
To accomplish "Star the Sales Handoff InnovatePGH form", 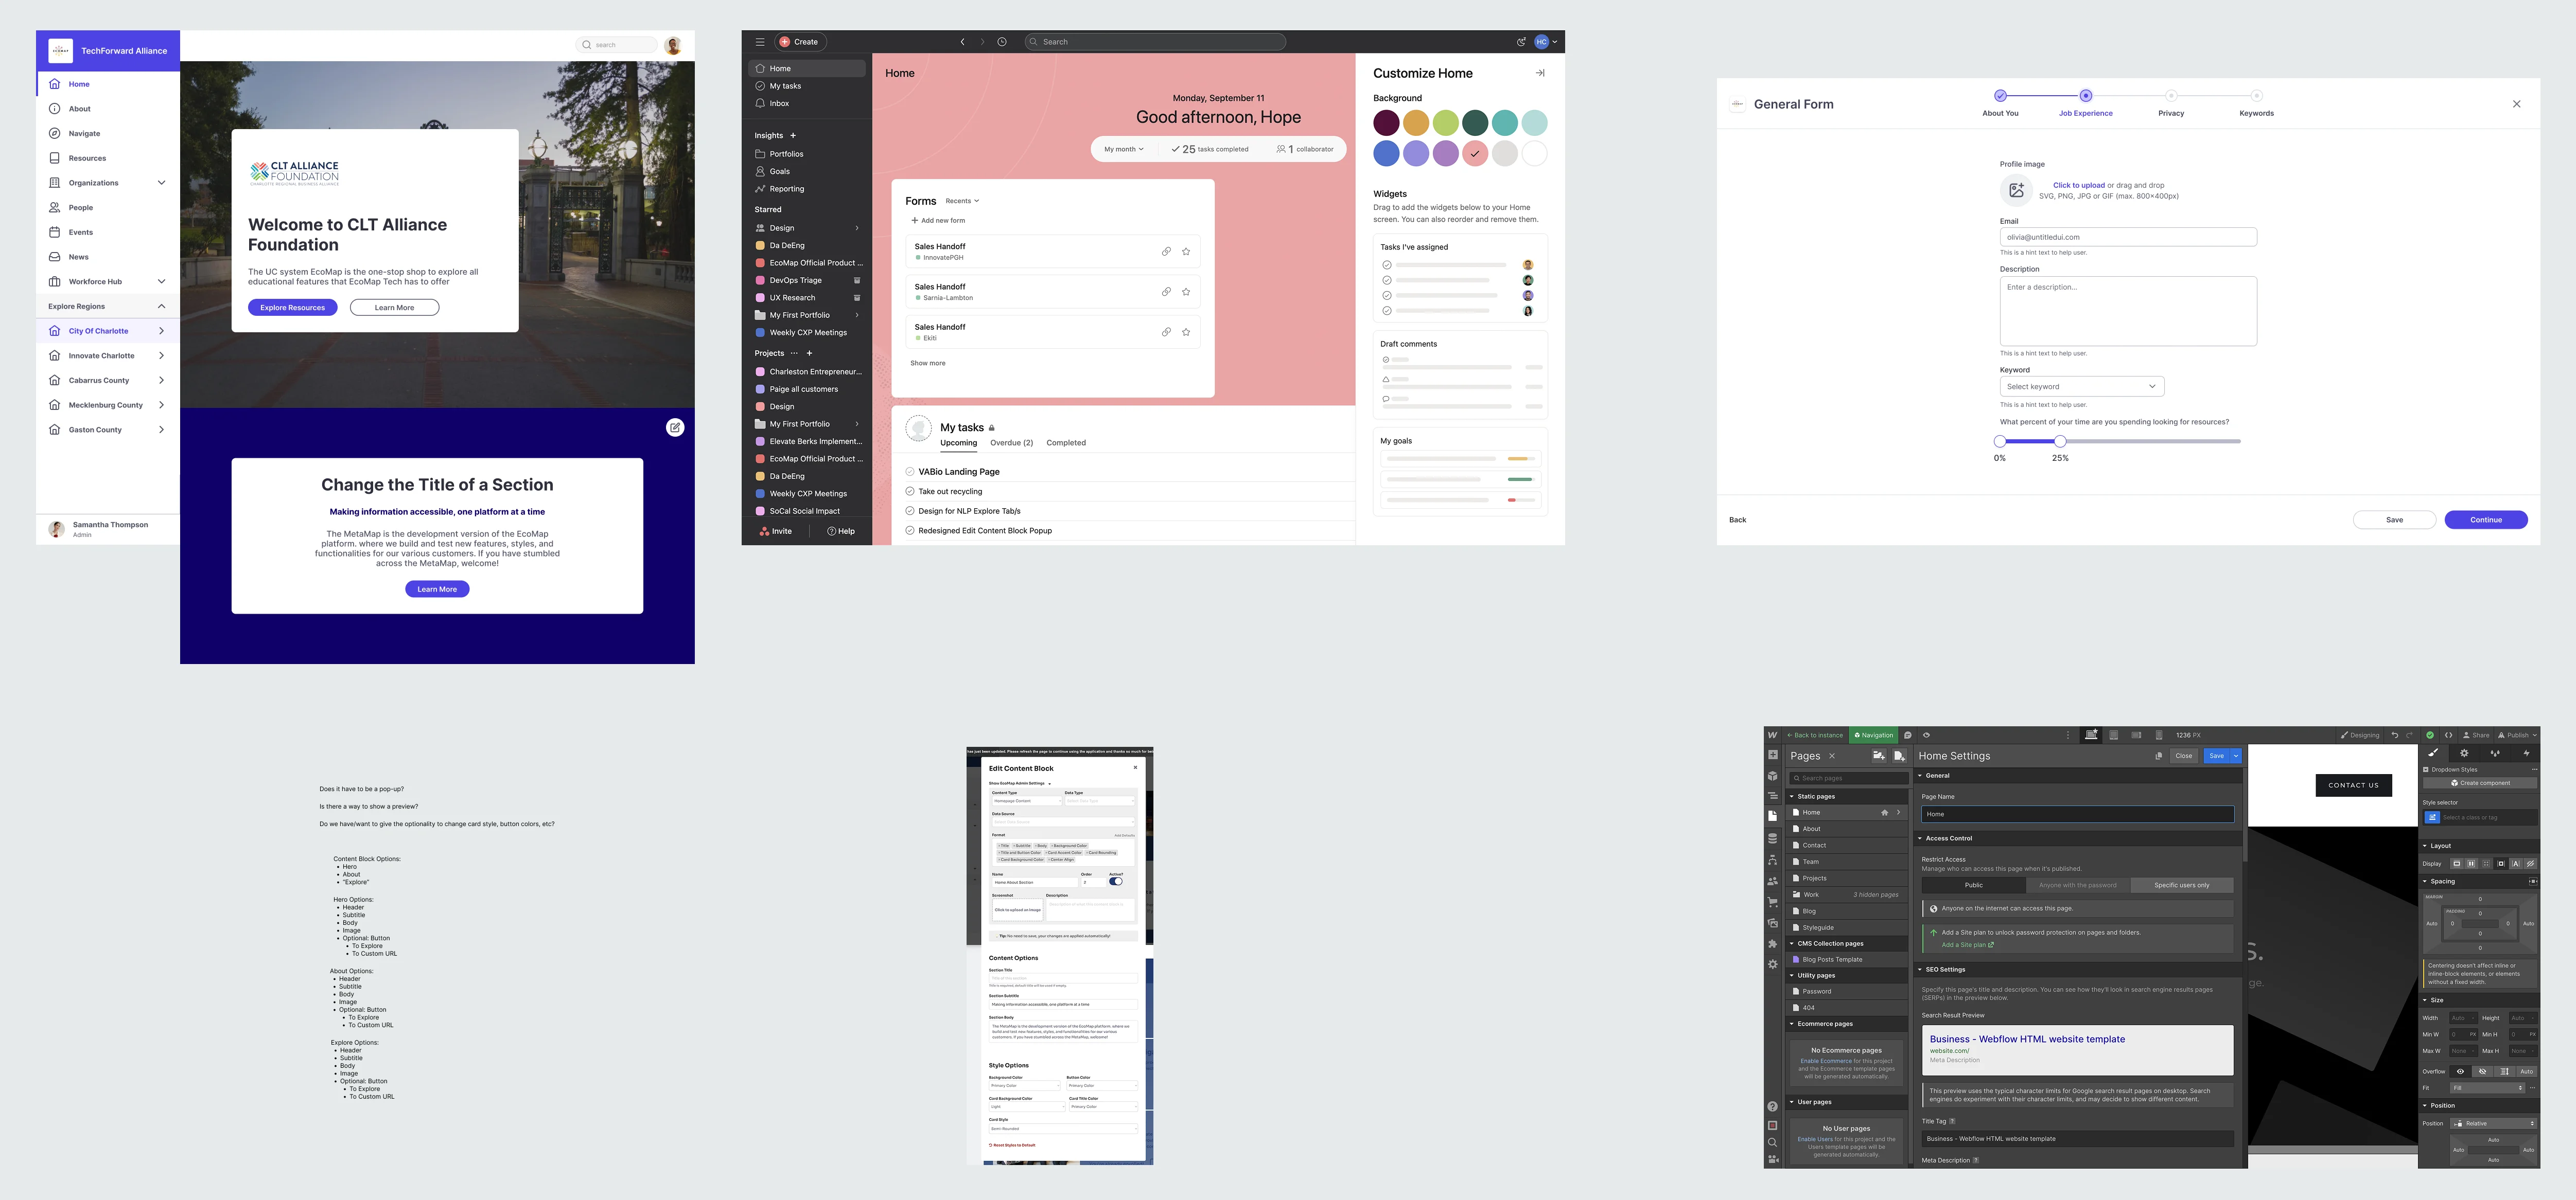I will coord(1186,252).
